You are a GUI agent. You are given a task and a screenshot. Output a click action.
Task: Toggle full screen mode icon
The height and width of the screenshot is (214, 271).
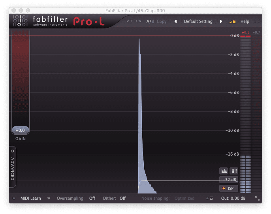[257, 21]
